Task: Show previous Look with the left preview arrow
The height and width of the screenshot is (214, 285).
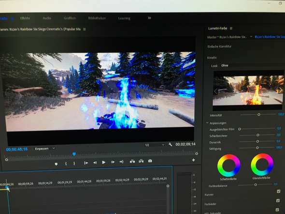Action: (x=216, y=91)
